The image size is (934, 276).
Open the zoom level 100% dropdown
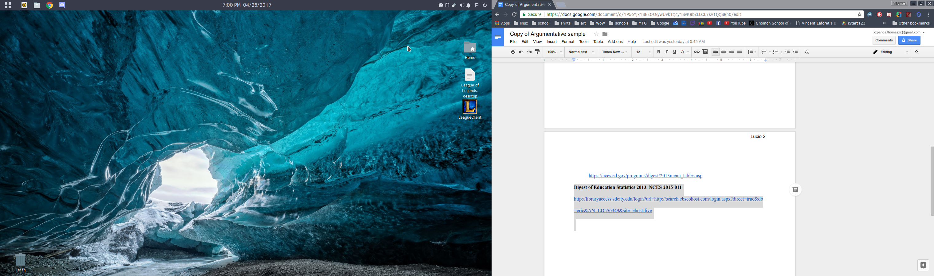click(554, 52)
